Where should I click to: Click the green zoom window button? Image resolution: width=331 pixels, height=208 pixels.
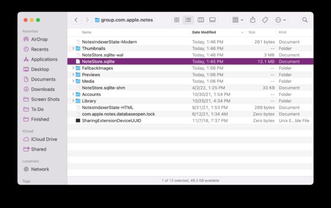coord(38,20)
